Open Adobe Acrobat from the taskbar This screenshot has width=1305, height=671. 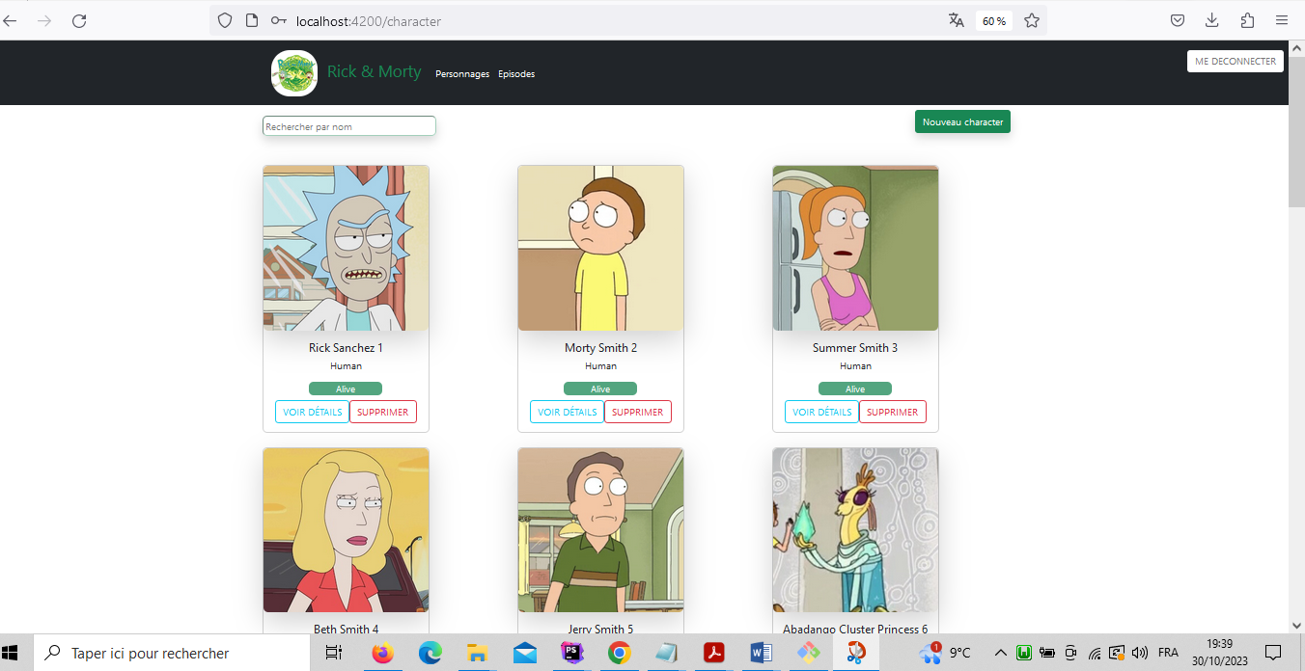pyautogui.click(x=714, y=653)
